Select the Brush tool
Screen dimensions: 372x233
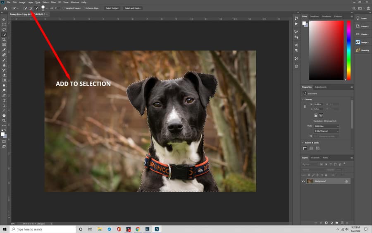click(x=4, y=60)
